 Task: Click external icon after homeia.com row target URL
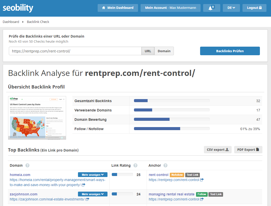[x=202, y=180]
